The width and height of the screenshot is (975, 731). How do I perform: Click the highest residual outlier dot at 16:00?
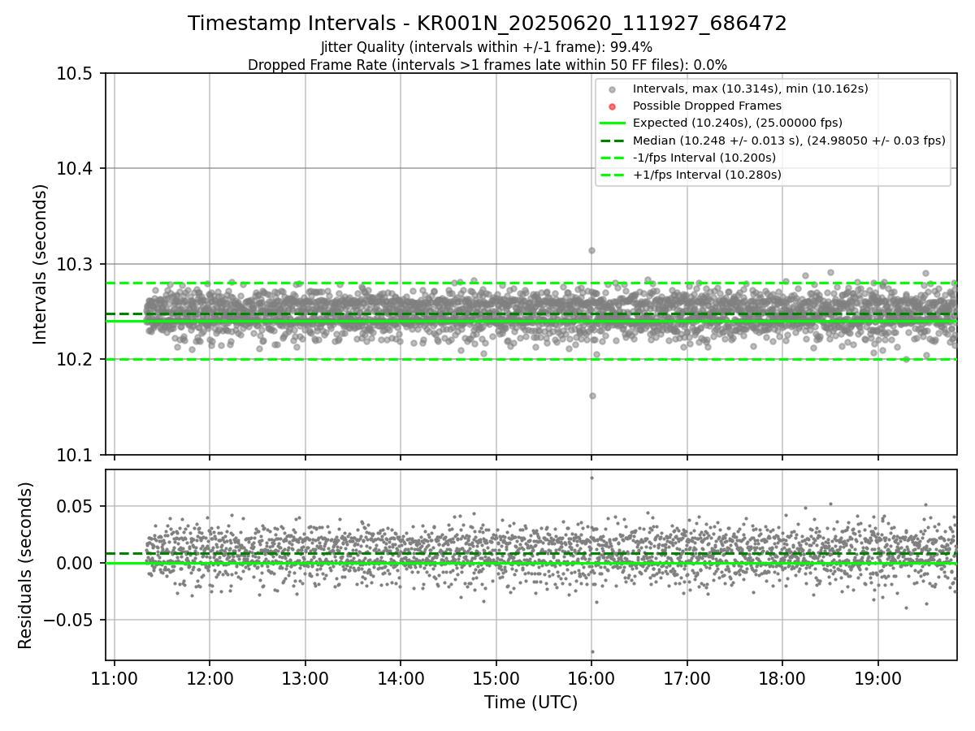point(591,478)
